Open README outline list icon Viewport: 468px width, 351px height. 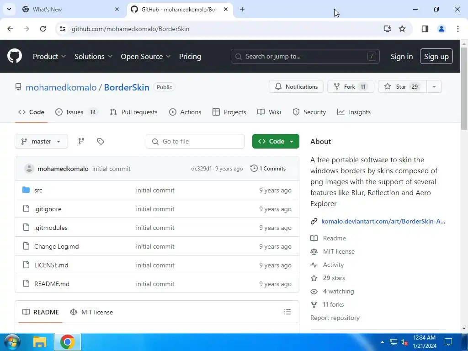[287, 312]
